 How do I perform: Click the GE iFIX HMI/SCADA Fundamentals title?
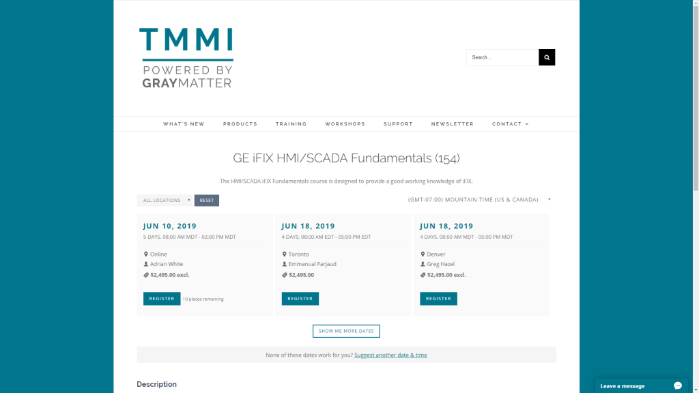[x=346, y=158]
